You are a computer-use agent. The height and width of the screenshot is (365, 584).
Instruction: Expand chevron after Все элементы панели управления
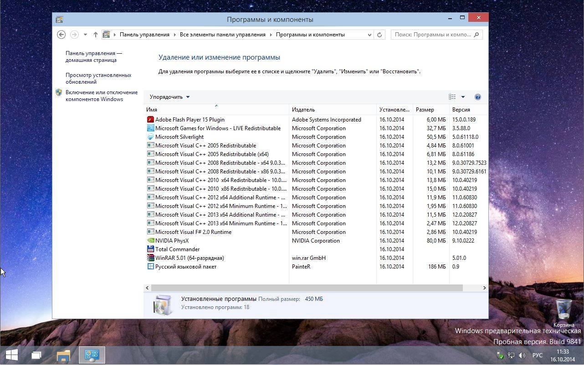coord(271,35)
